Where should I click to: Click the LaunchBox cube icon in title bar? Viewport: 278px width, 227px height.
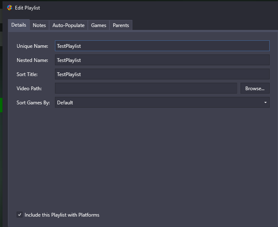(10, 8)
